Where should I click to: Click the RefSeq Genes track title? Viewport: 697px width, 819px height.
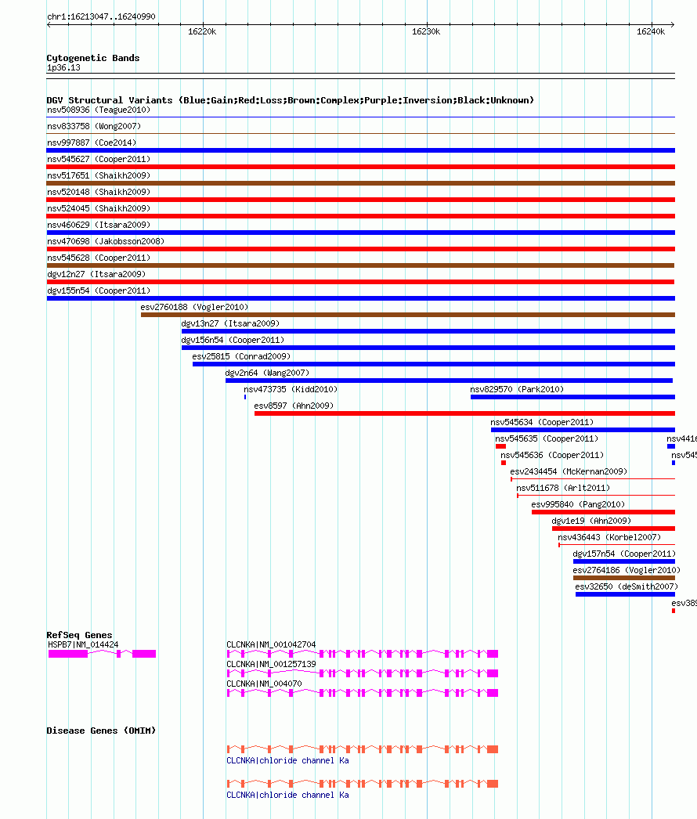79,635
